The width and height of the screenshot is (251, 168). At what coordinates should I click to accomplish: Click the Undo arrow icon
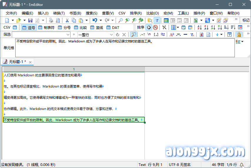pos(94,20)
